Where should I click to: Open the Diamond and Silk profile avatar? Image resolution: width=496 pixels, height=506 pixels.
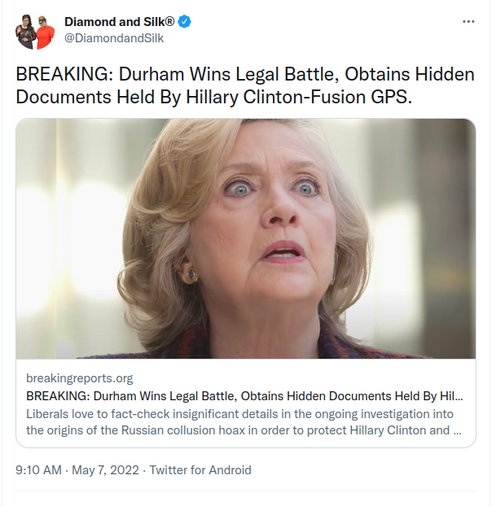[x=35, y=32]
